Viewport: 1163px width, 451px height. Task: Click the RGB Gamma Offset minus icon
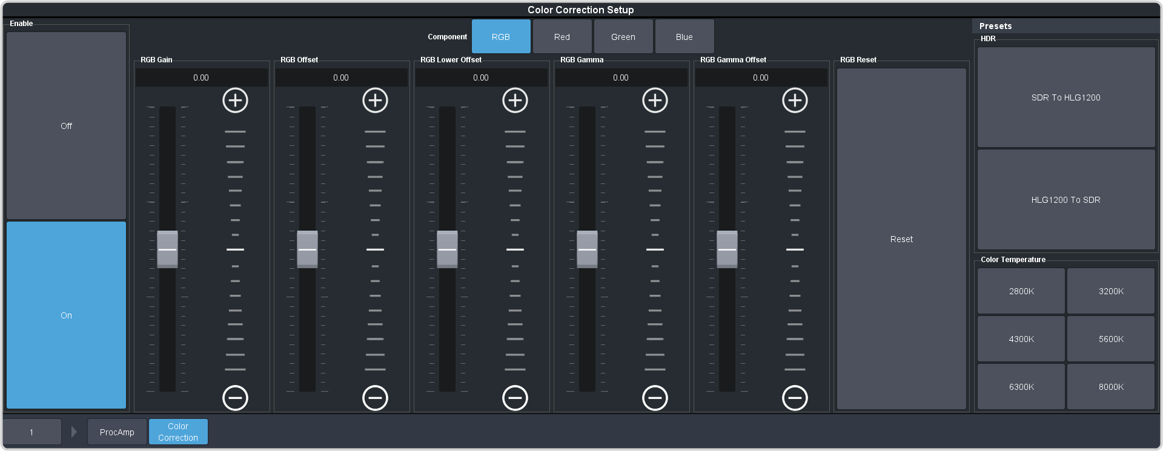click(795, 398)
